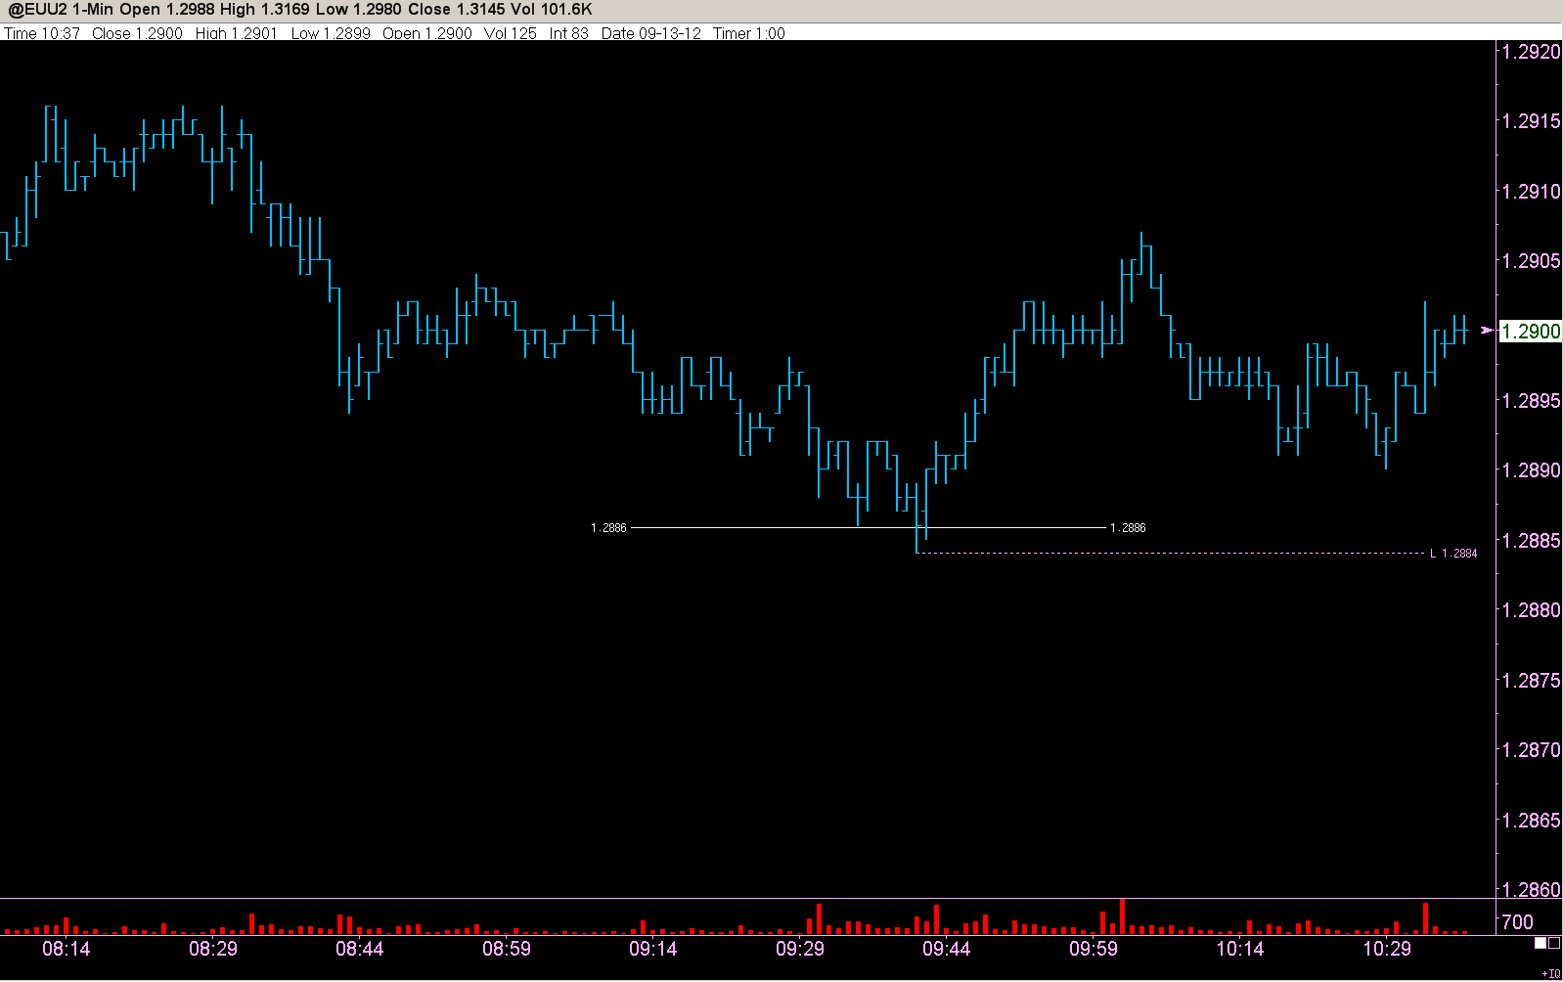1563x982 pixels.
Task: Click the 10:29 time axis label
Action: point(1387,949)
